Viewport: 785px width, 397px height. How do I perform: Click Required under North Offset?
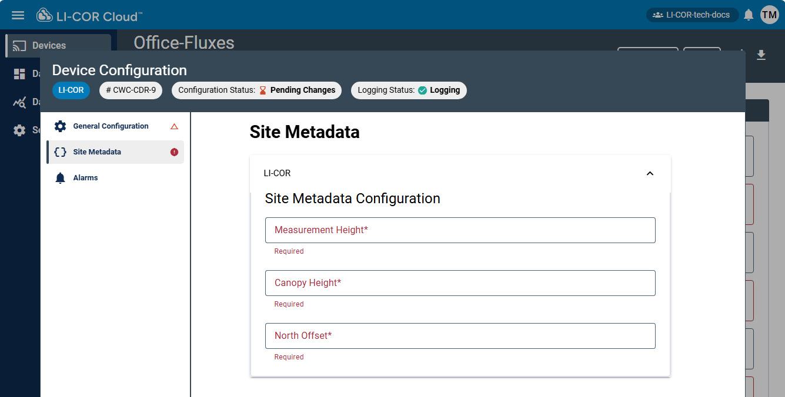[x=289, y=357]
